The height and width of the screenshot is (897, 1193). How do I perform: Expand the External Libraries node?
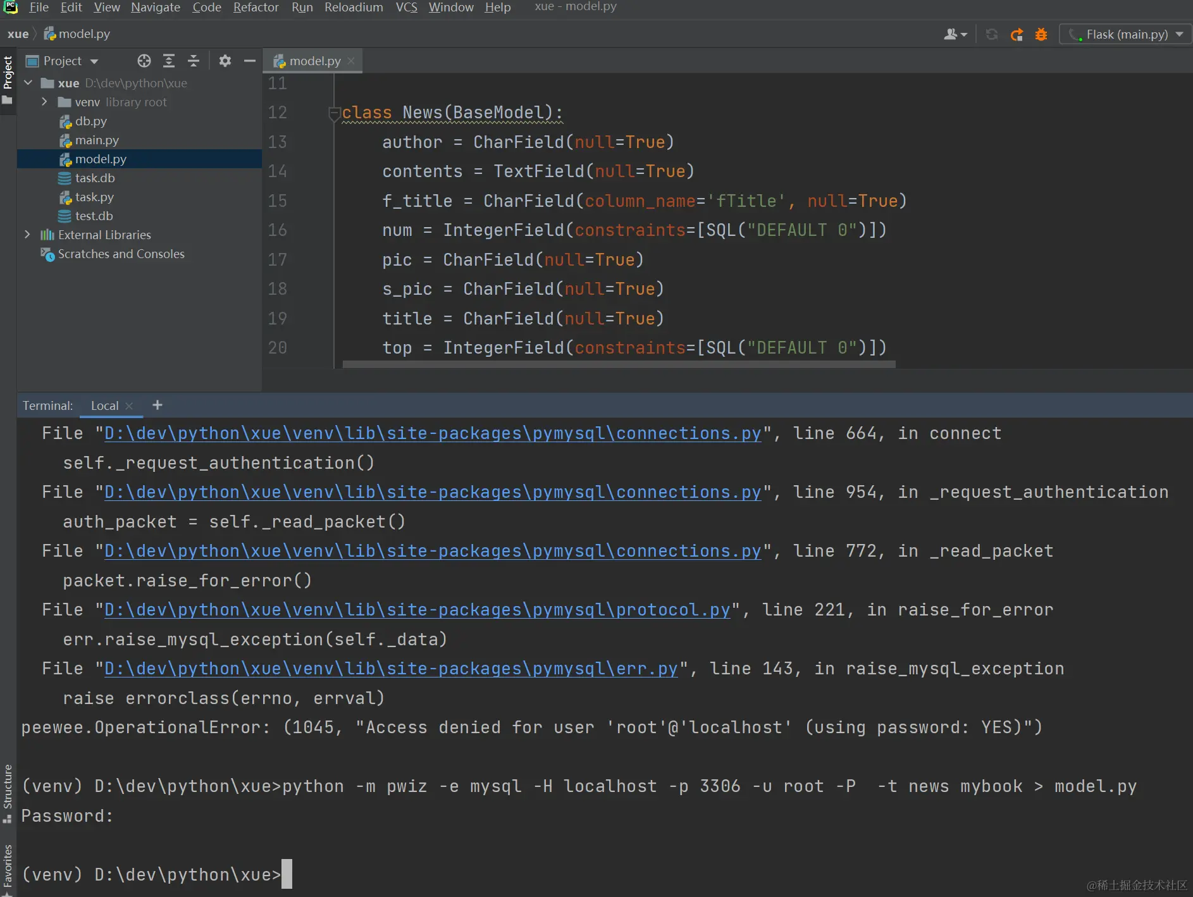[27, 235]
